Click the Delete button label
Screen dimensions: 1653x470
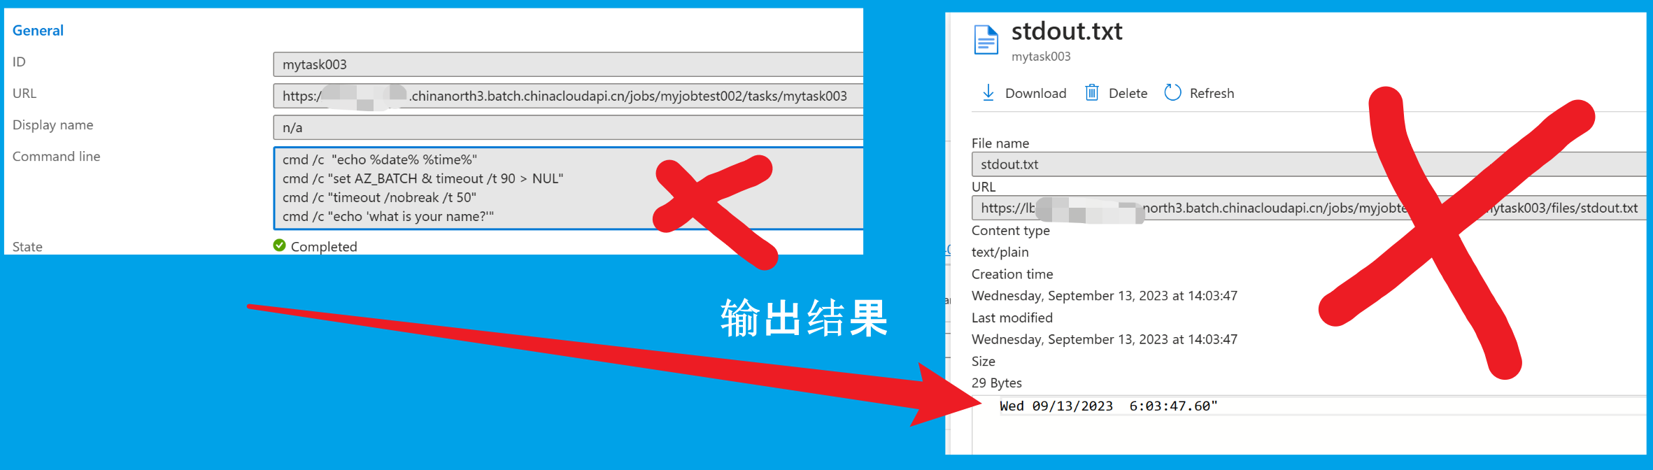[x=1128, y=93]
